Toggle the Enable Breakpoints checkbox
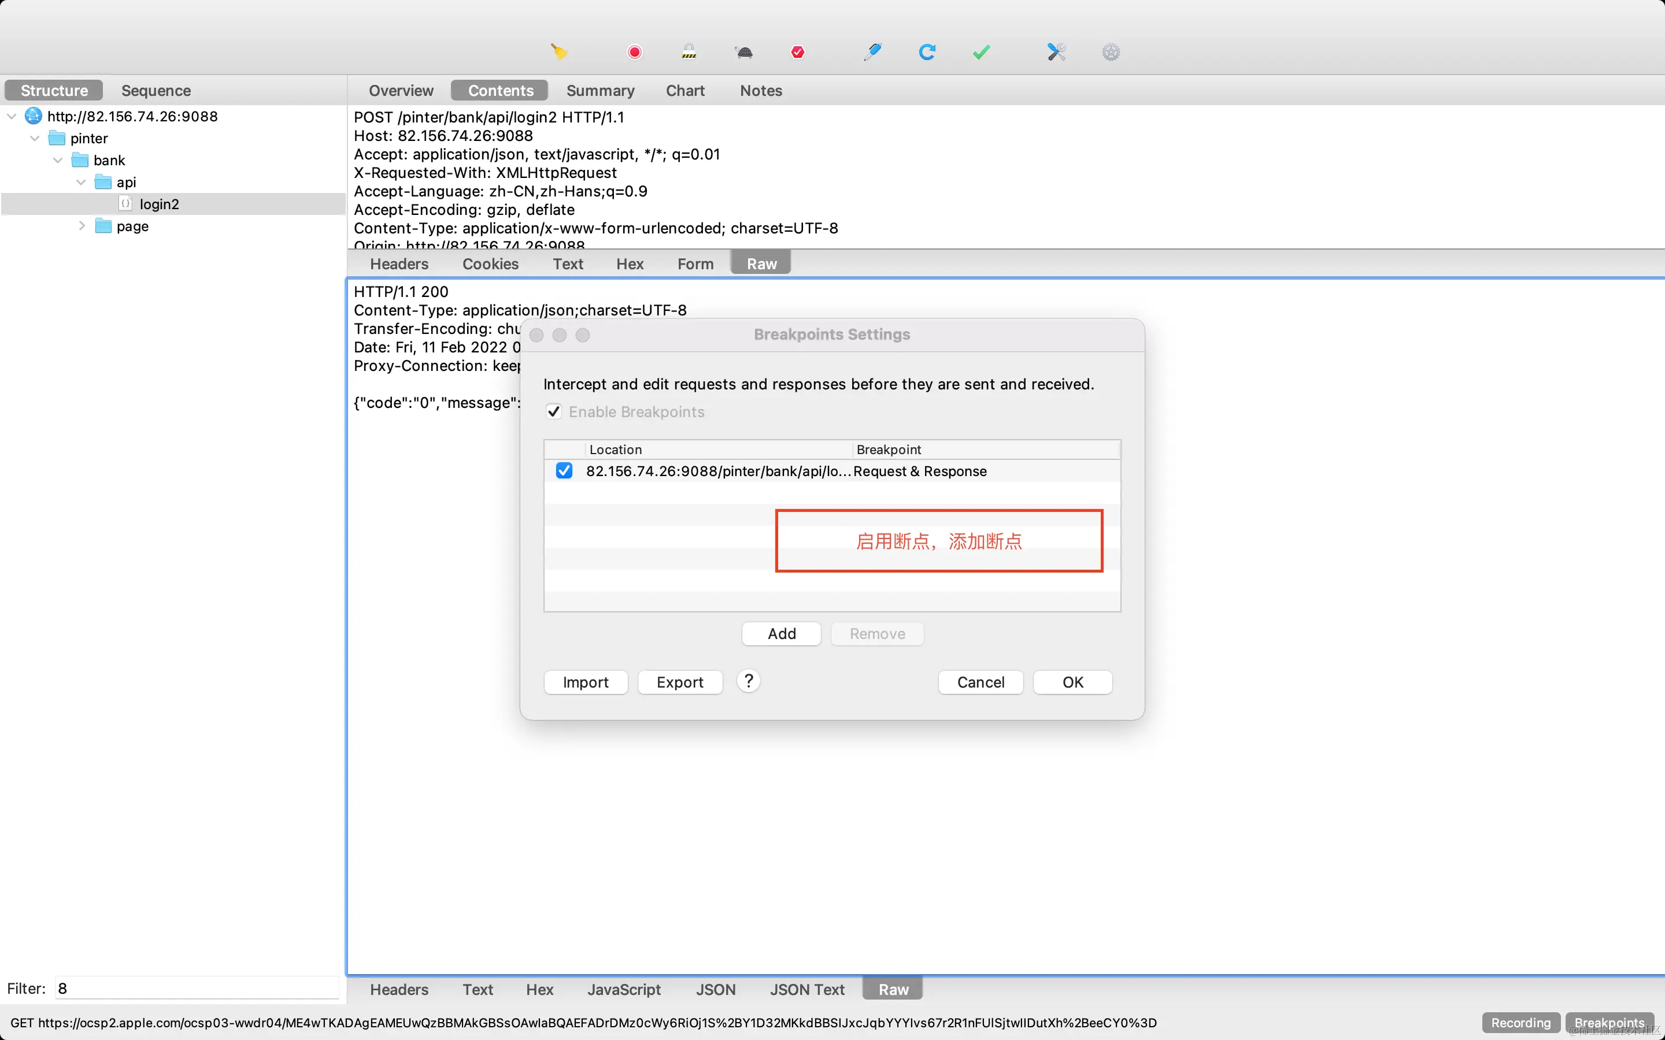The image size is (1665, 1040). (554, 411)
